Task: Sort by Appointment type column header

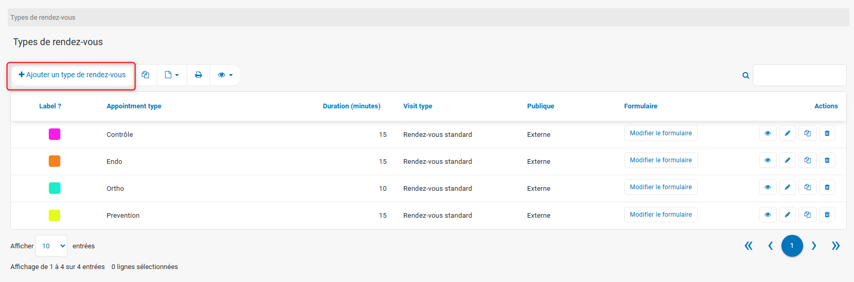Action: coord(134,106)
